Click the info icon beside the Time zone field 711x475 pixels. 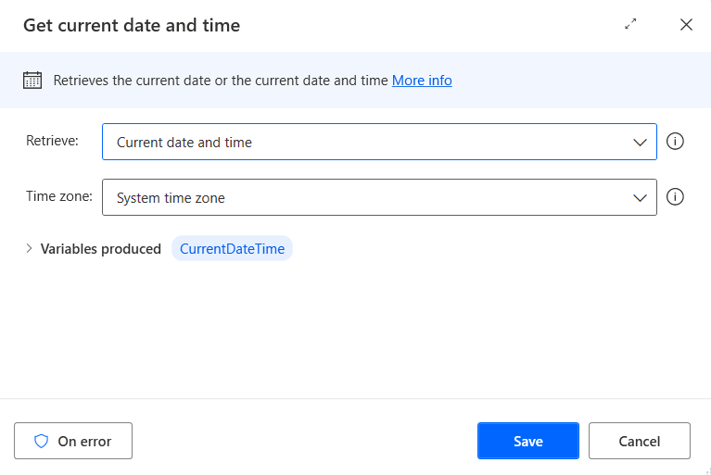[675, 197]
